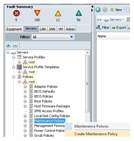Click the blue back navigation arrow

click(98, 10)
